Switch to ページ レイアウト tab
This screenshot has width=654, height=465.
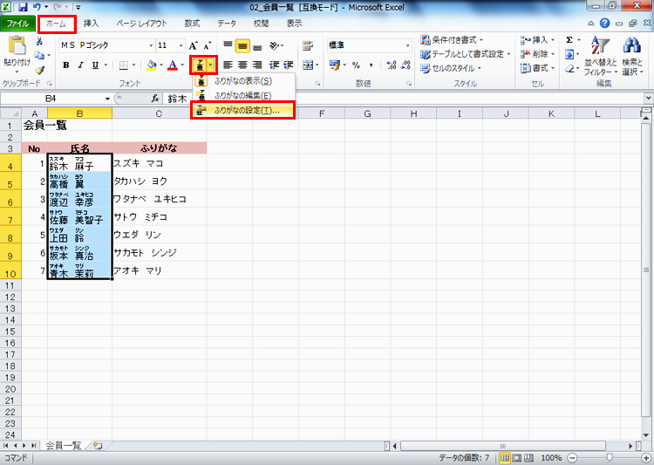[141, 24]
